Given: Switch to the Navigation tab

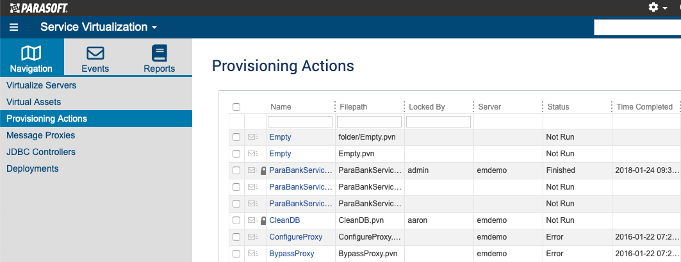Looking at the screenshot, I should [31, 57].
